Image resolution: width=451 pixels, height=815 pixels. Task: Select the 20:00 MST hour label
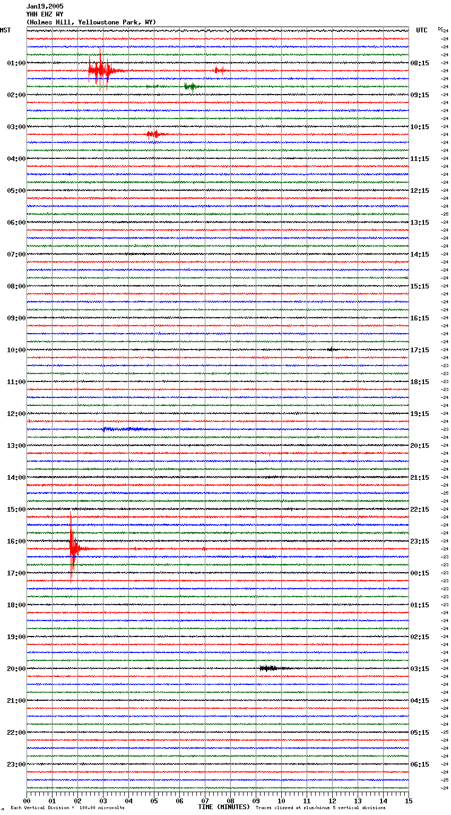(16, 669)
